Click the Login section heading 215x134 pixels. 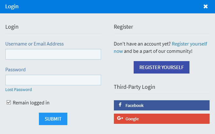(x=12, y=27)
